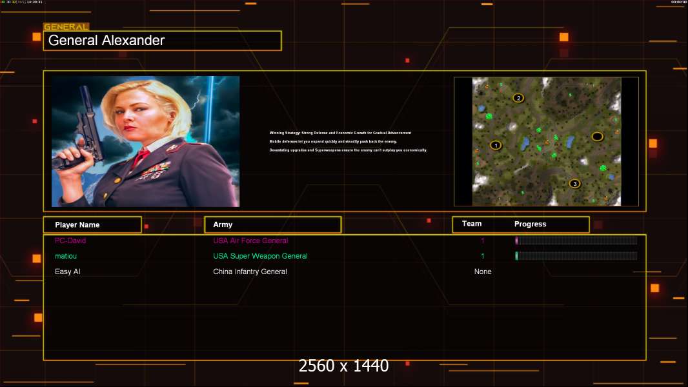This screenshot has width=688, height=387.
Task: Select the Player Name column header
Action: pyautogui.click(x=92, y=225)
